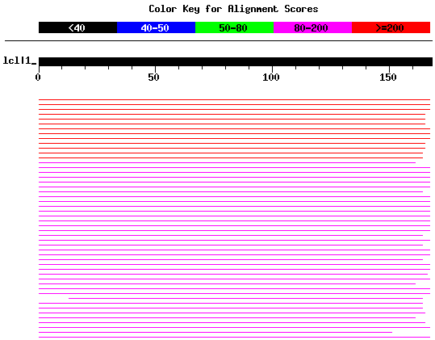Click the Color Key for Alignment Scores title
The height and width of the screenshot is (340, 435).
click(233, 9)
